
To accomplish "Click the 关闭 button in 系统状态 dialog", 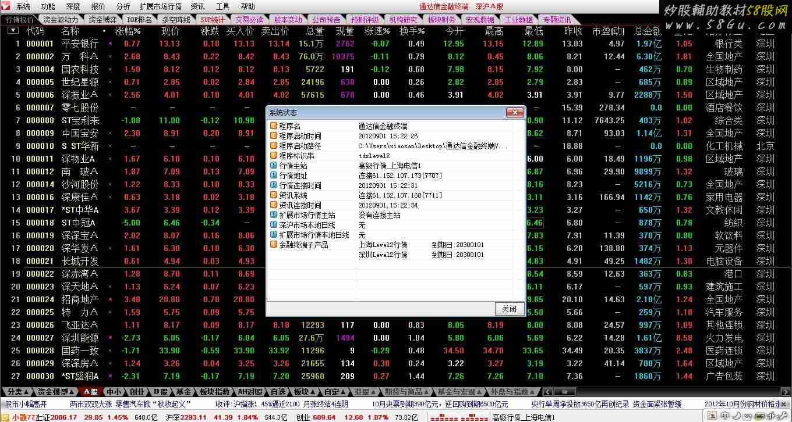I will coord(509,309).
